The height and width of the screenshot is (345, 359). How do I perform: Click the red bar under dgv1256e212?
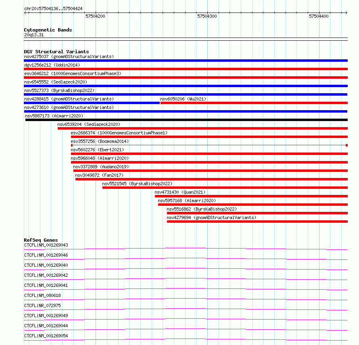(x=186, y=69)
